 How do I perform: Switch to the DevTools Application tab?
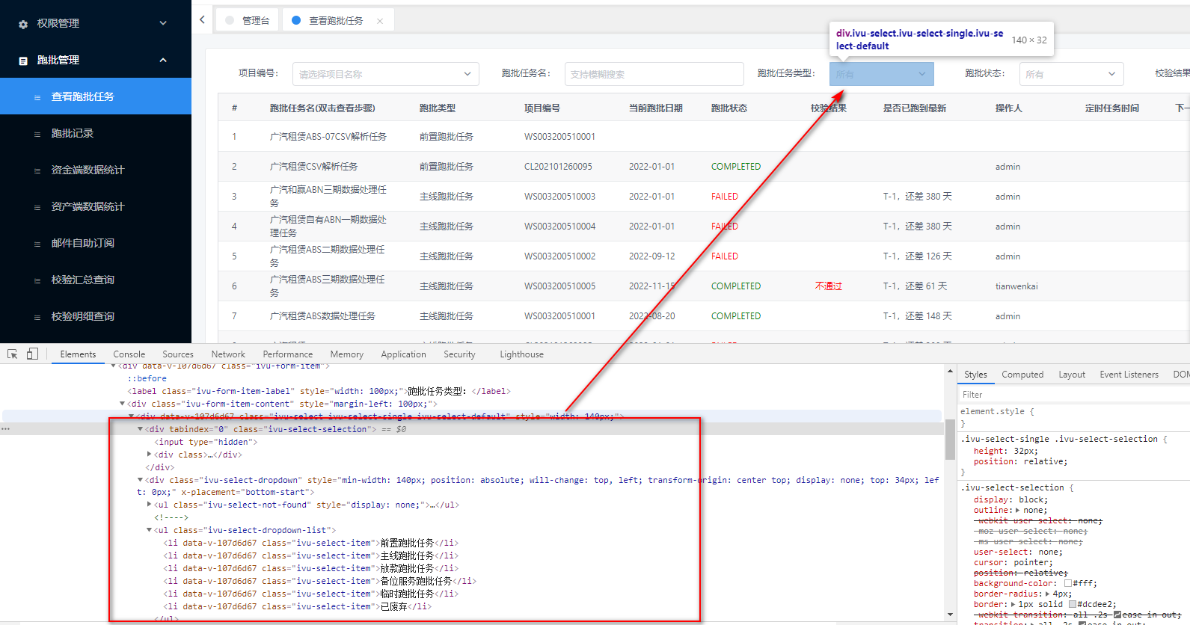pos(404,354)
